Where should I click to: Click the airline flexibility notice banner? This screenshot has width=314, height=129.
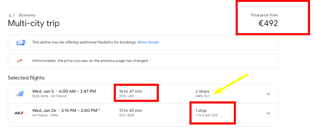point(143,42)
